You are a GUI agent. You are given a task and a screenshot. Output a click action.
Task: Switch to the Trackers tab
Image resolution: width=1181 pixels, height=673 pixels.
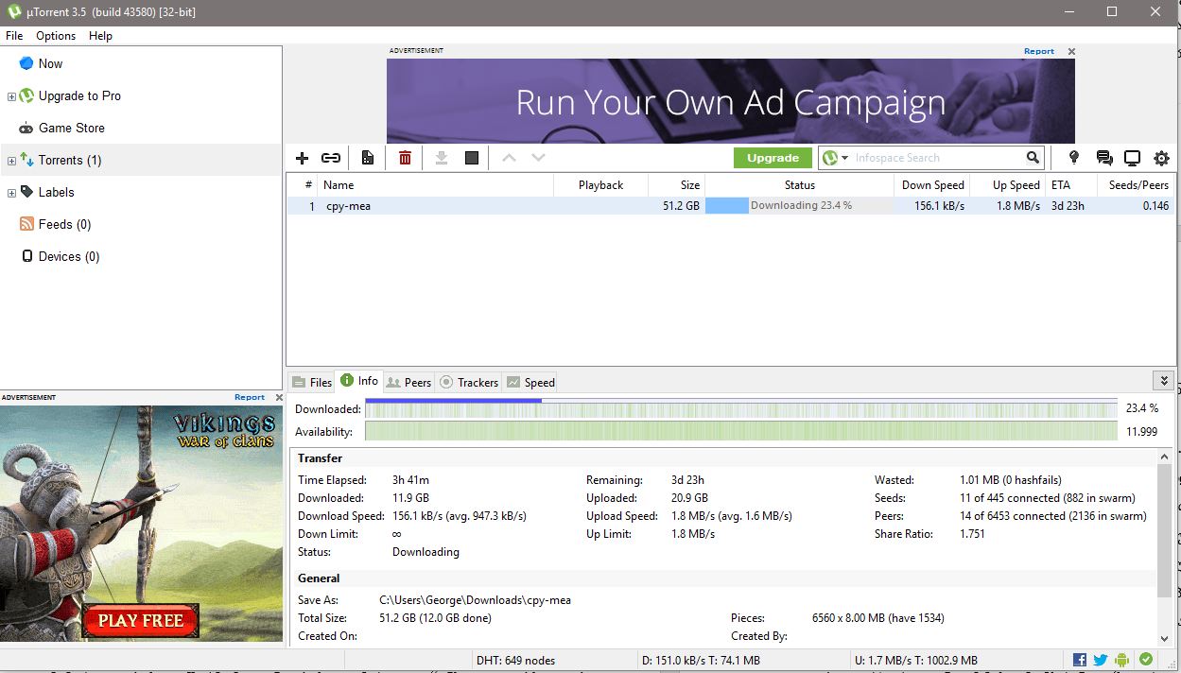click(x=469, y=382)
